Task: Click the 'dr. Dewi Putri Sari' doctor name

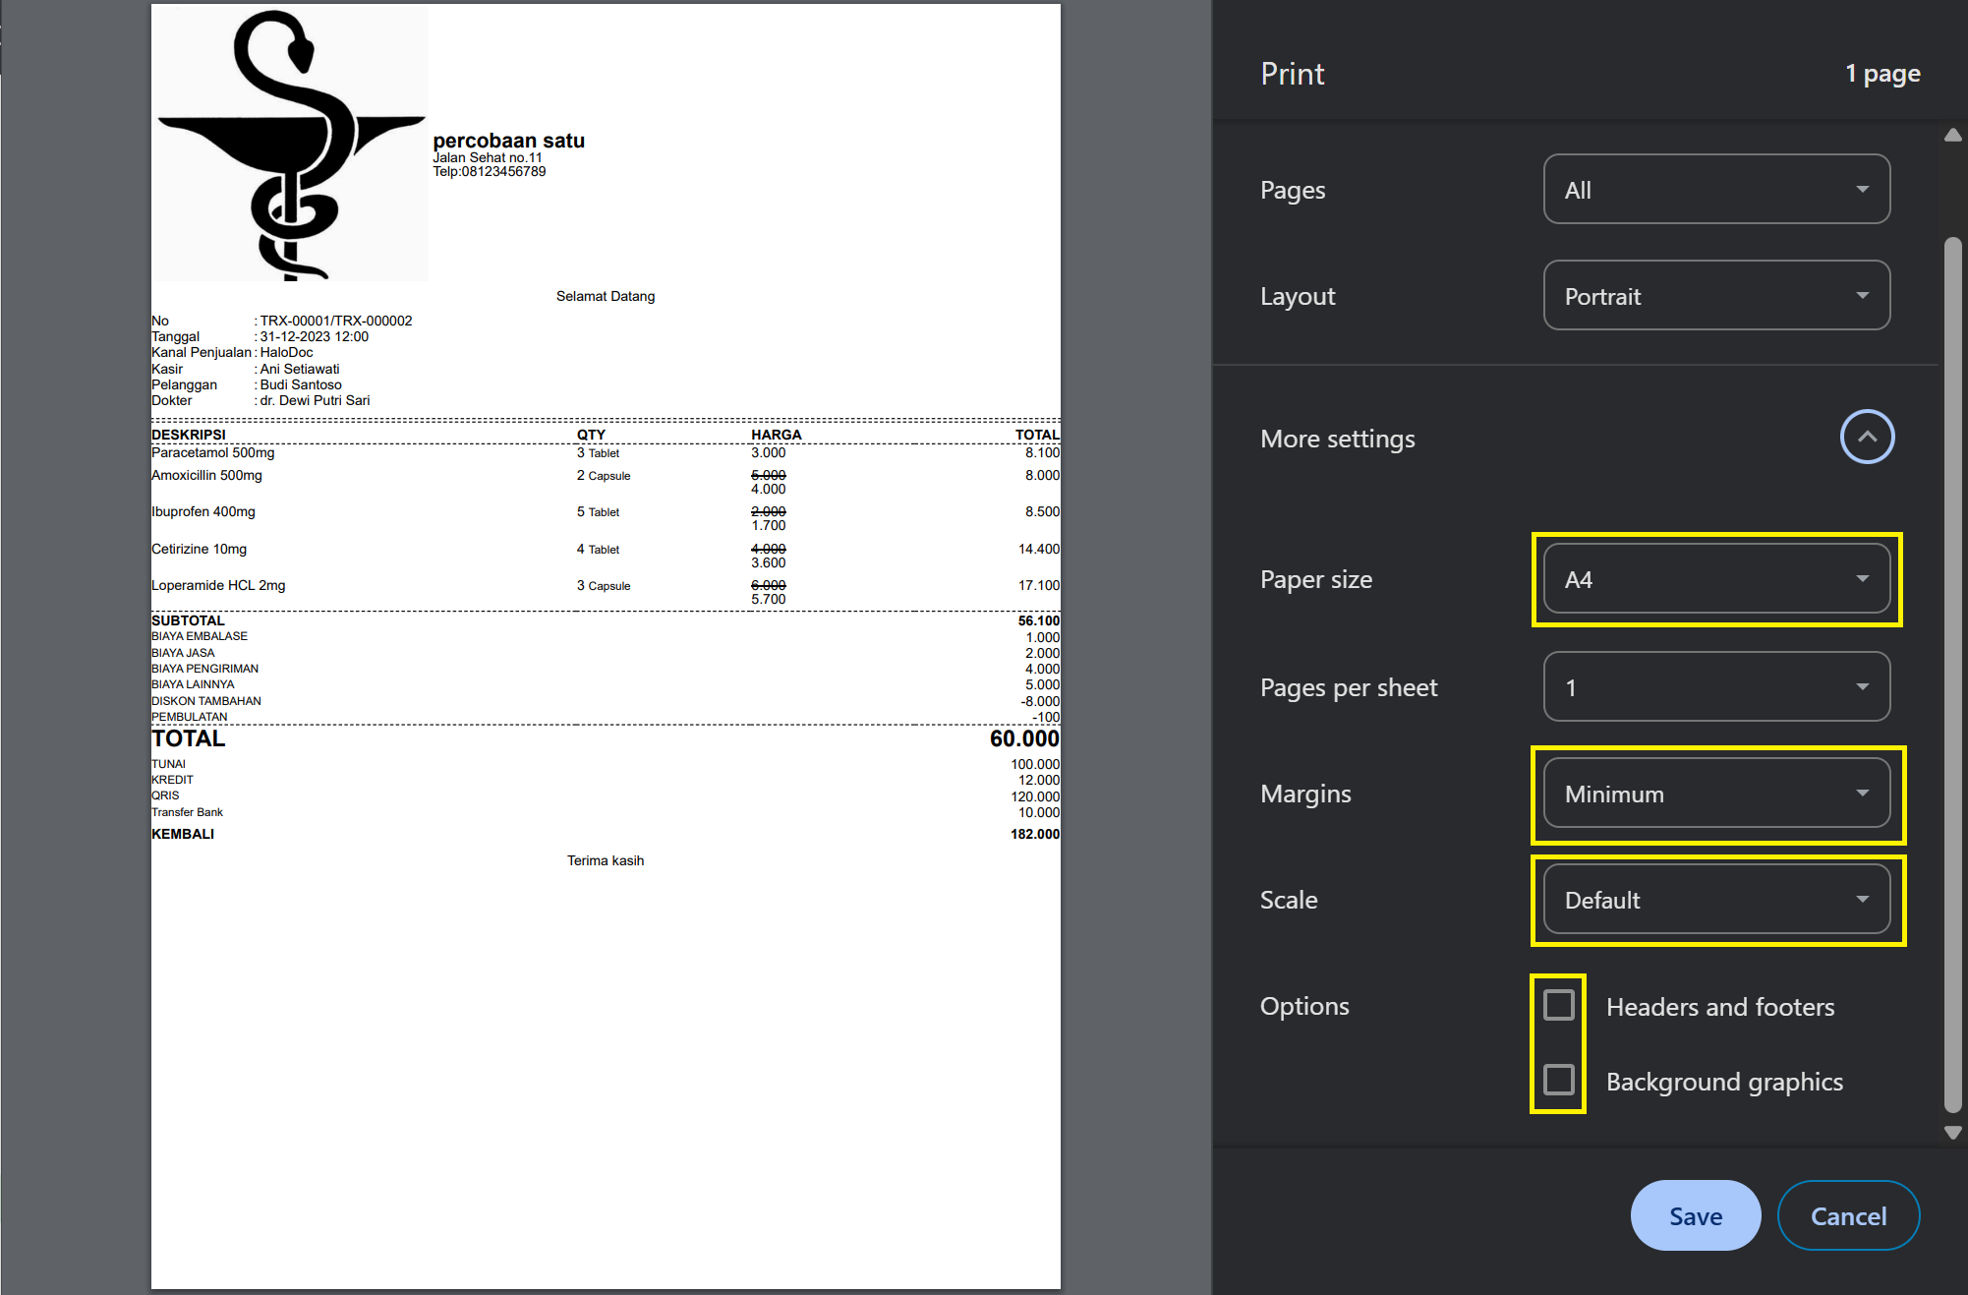Action: pos(315,400)
